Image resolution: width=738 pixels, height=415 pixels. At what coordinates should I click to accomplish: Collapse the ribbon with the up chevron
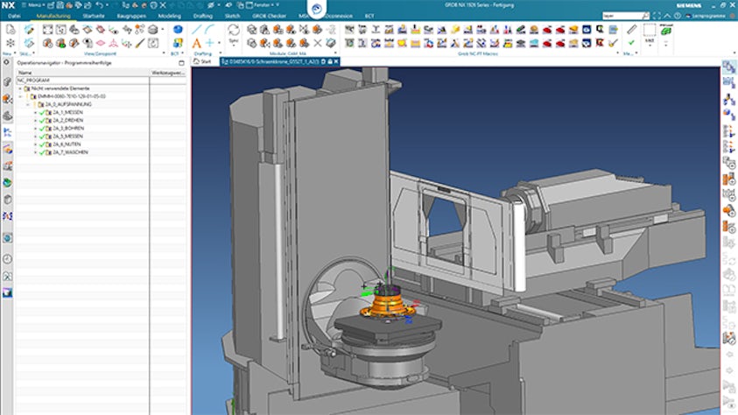667,16
